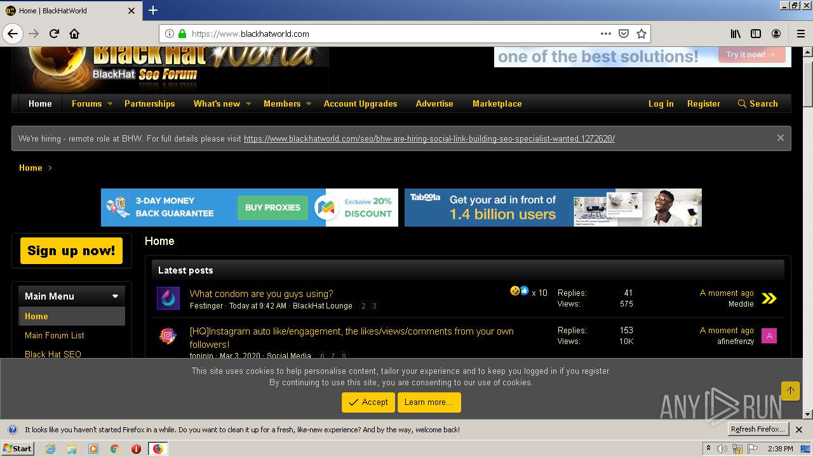Click the yellow arrows on condom thread
The image size is (813, 457).
point(769,298)
